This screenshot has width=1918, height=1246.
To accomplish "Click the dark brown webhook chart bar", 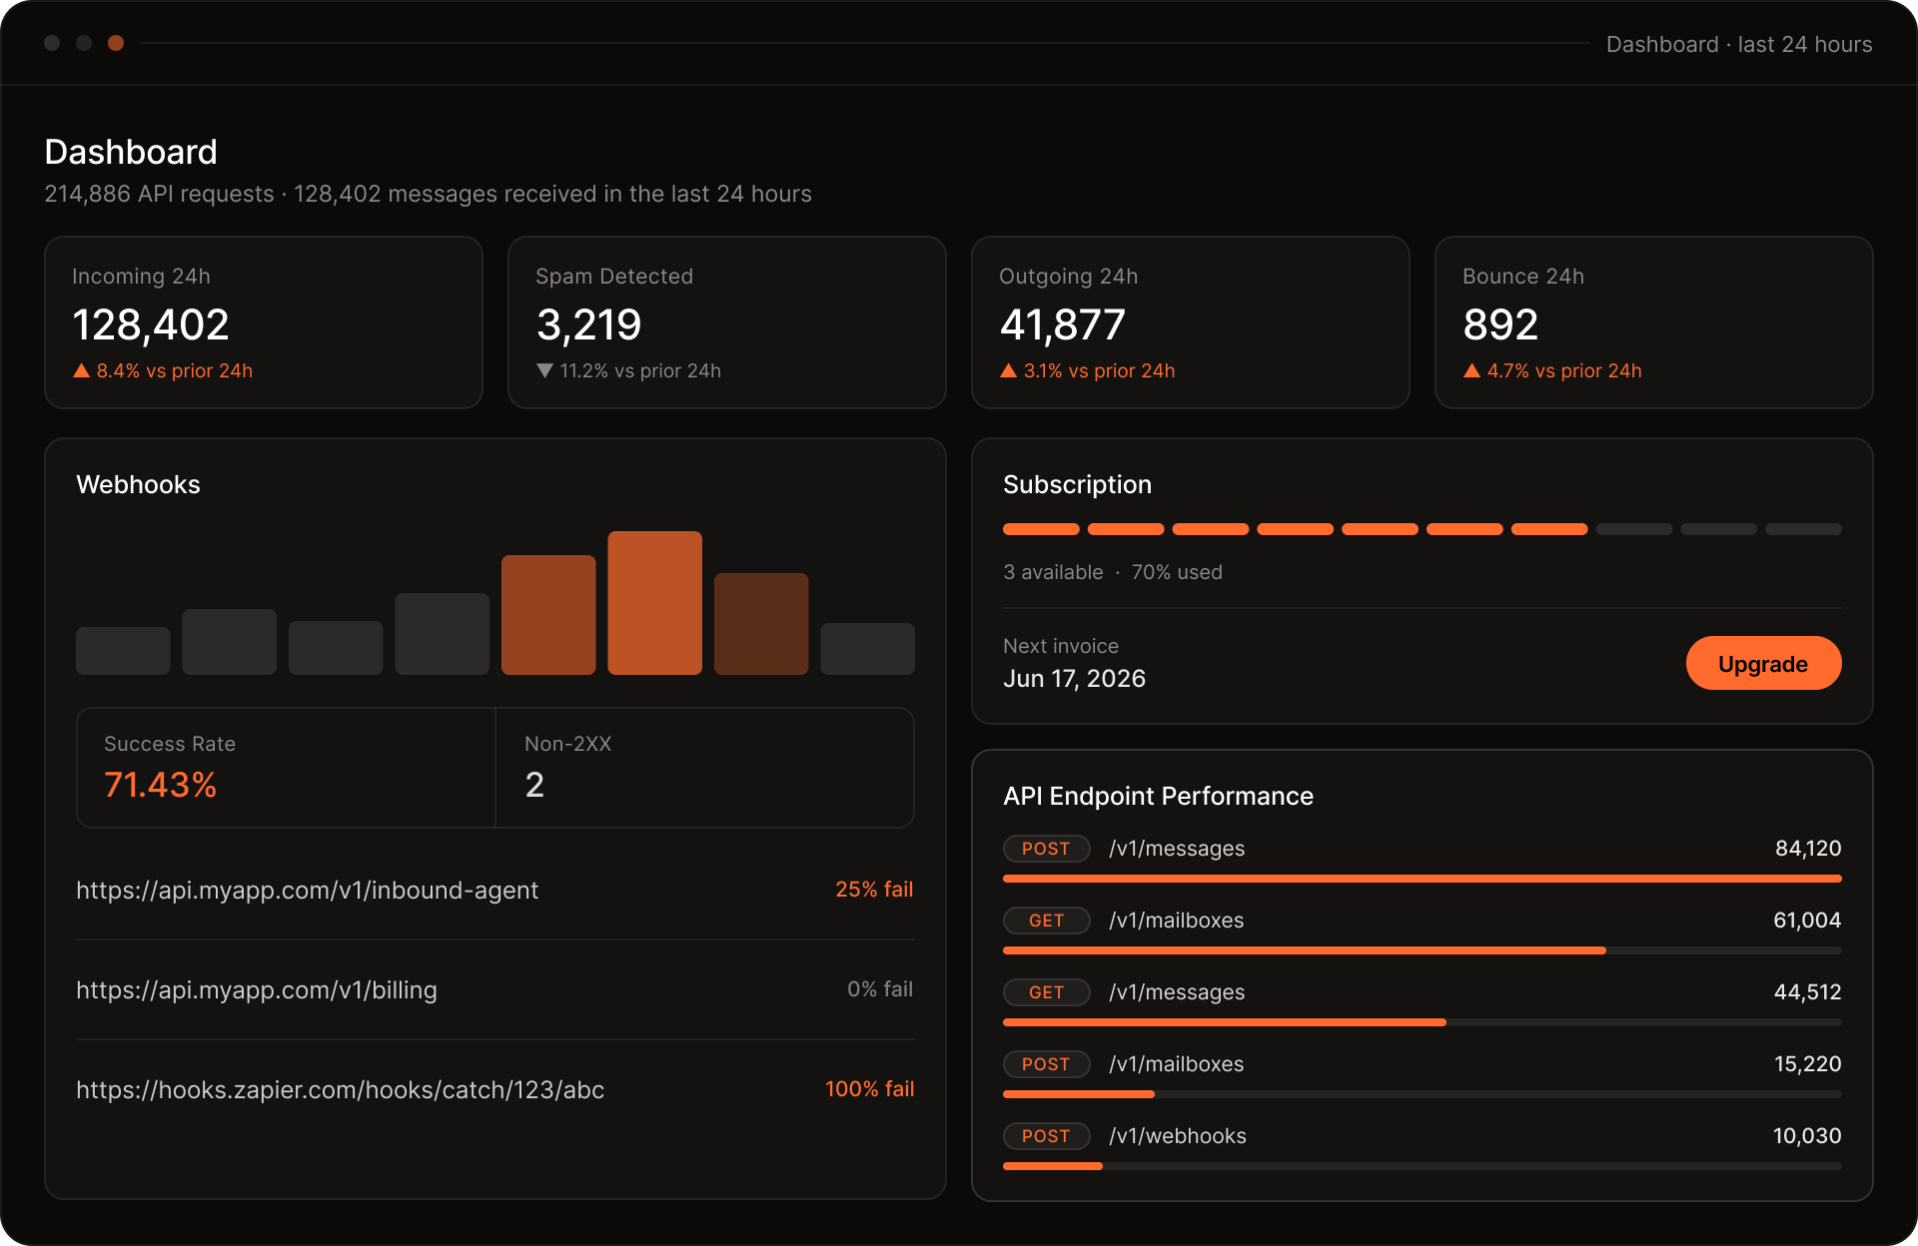I will 761,624.
